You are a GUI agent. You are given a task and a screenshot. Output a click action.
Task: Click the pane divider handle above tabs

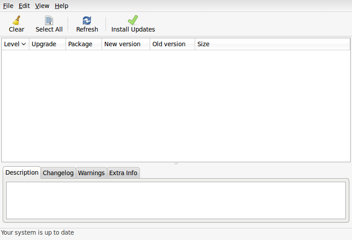point(176,164)
